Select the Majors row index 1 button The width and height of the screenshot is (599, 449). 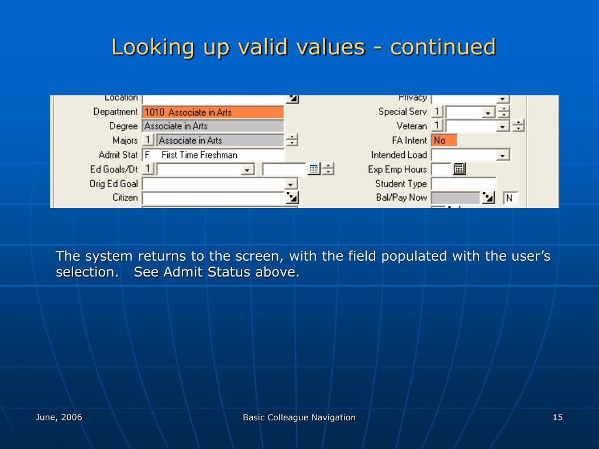click(x=148, y=140)
